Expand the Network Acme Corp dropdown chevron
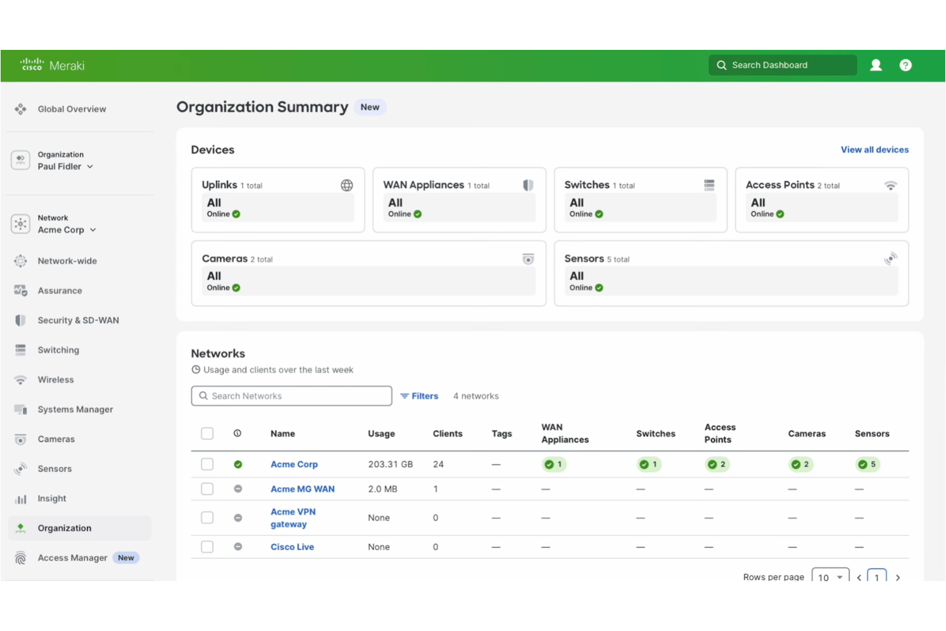The height and width of the screenshot is (631, 946). (93, 230)
